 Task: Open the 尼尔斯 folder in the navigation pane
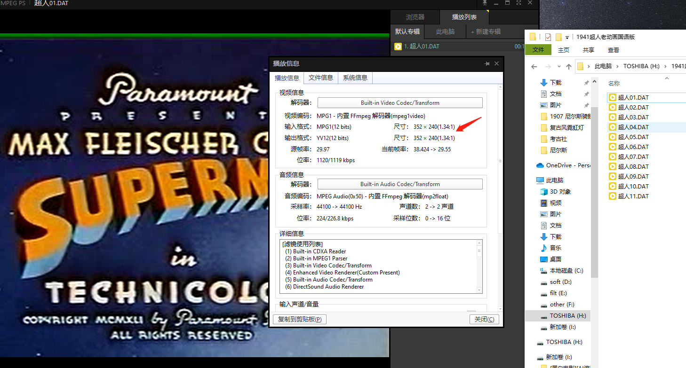pos(558,150)
